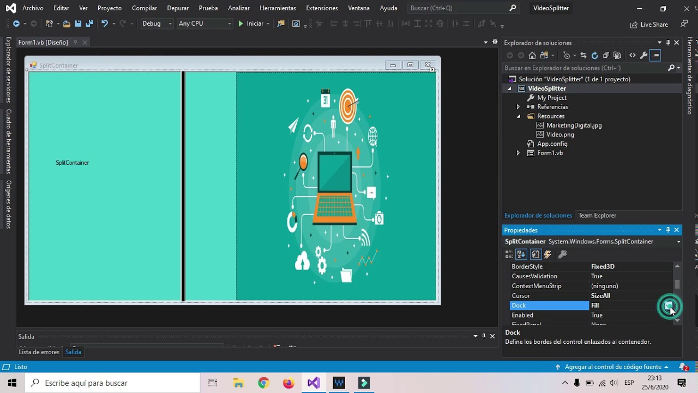Open Visual Studio from the Windows taskbar
This screenshot has height=393, width=698.
point(314,383)
